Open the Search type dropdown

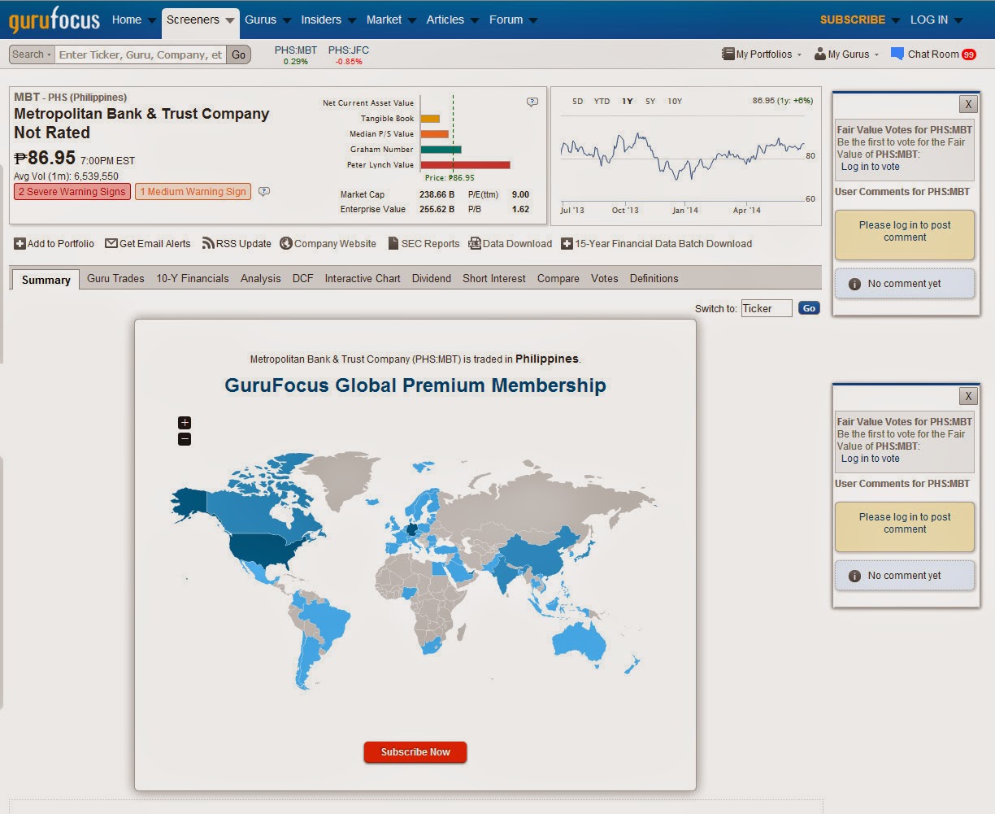[32, 54]
